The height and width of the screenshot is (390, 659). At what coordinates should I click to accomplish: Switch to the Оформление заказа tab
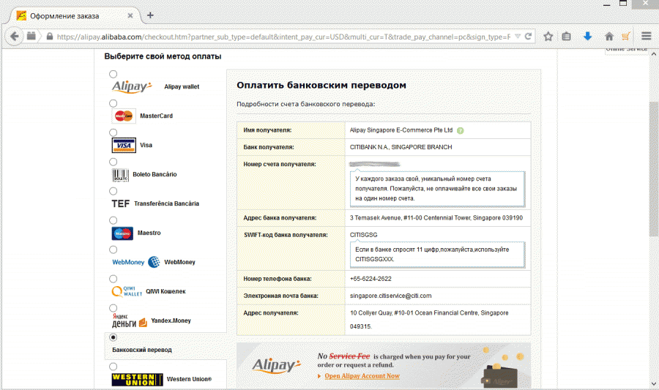coord(73,16)
